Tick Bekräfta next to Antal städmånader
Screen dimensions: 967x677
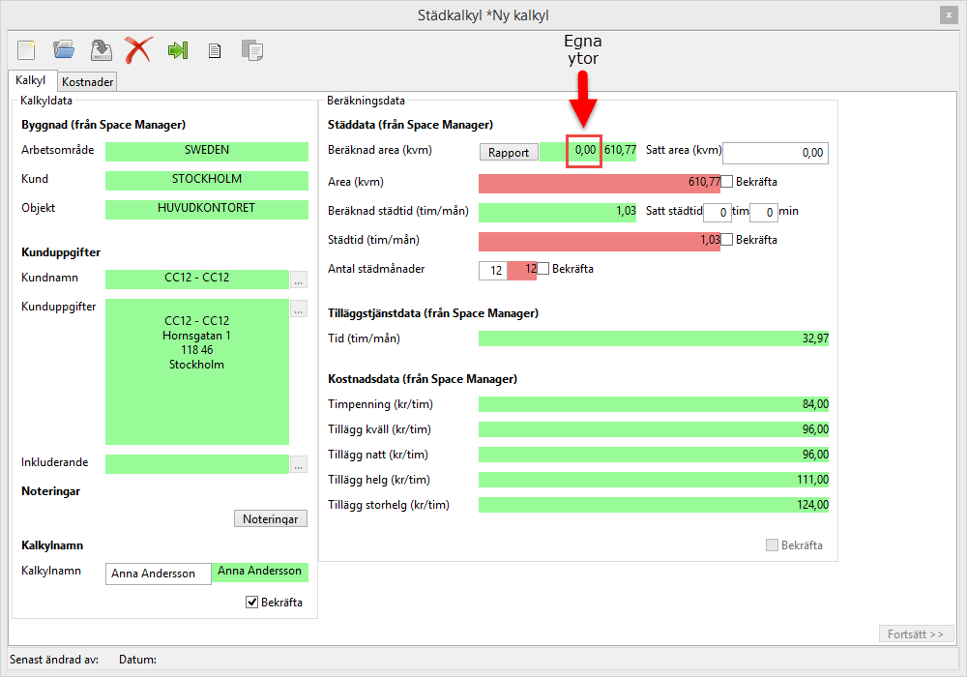click(x=543, y=269)
